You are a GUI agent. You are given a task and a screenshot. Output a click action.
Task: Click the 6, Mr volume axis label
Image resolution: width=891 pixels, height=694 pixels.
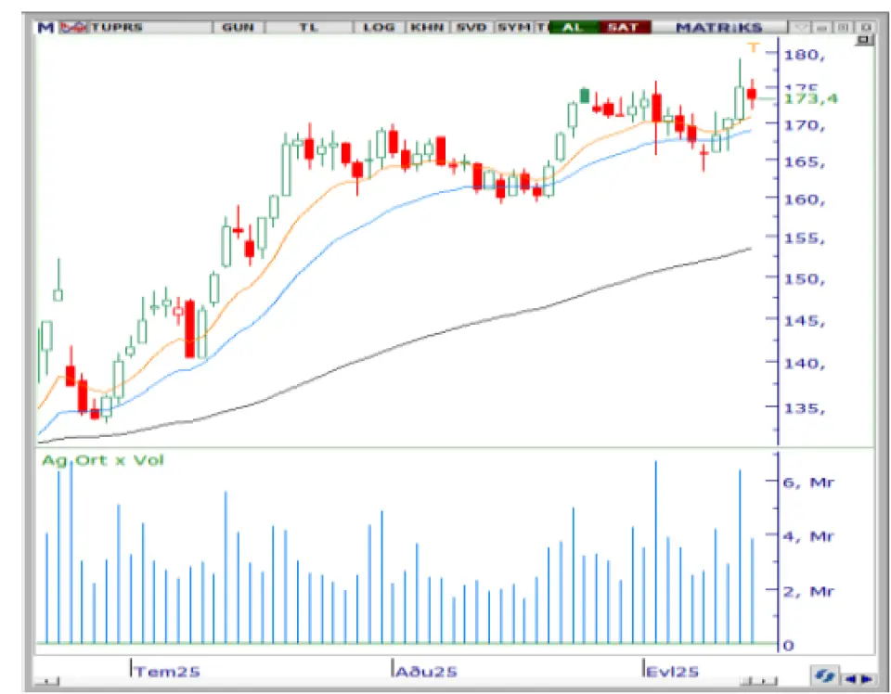pos(808,482)
